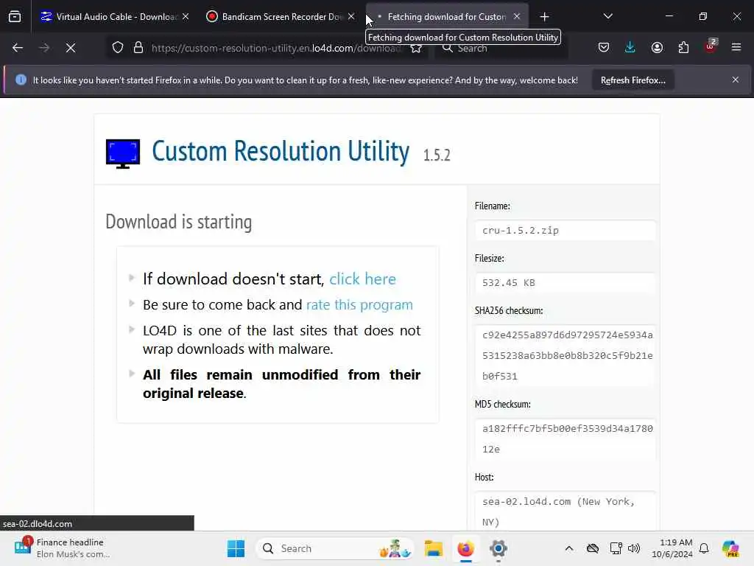Switch to Virtual Audio Cable tab

[x=114, y=17]
